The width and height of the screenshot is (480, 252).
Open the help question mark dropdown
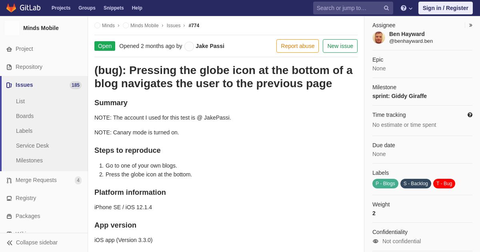point(406,8)
